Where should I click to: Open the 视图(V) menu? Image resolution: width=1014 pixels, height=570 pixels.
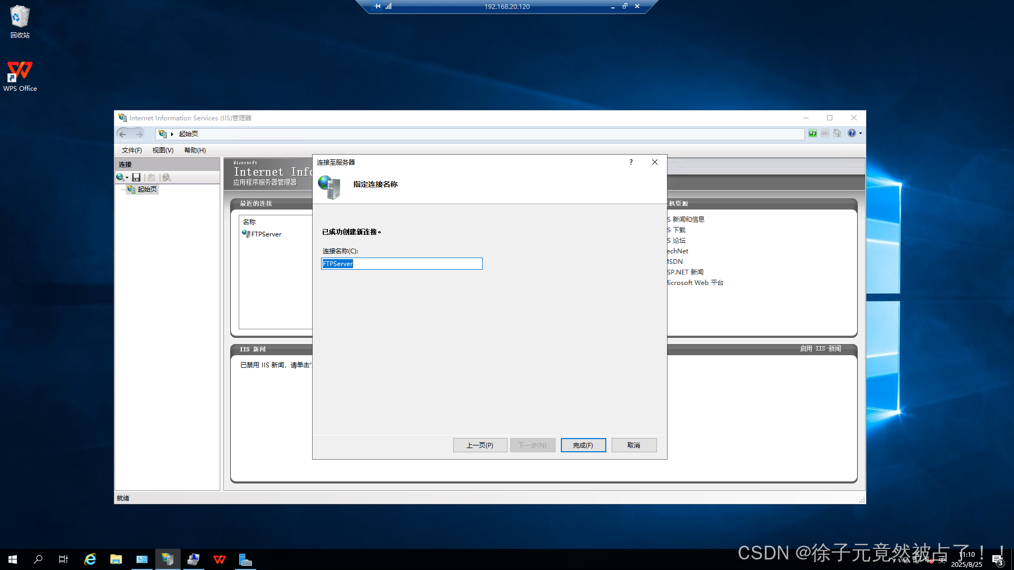pyautogui.click(x=163, y=150)
